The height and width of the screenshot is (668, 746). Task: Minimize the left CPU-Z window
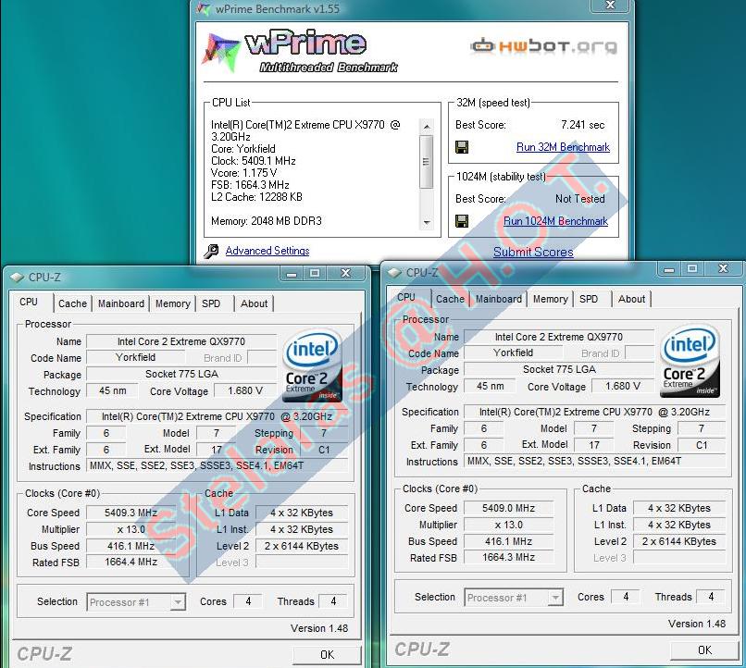[292, 273]
